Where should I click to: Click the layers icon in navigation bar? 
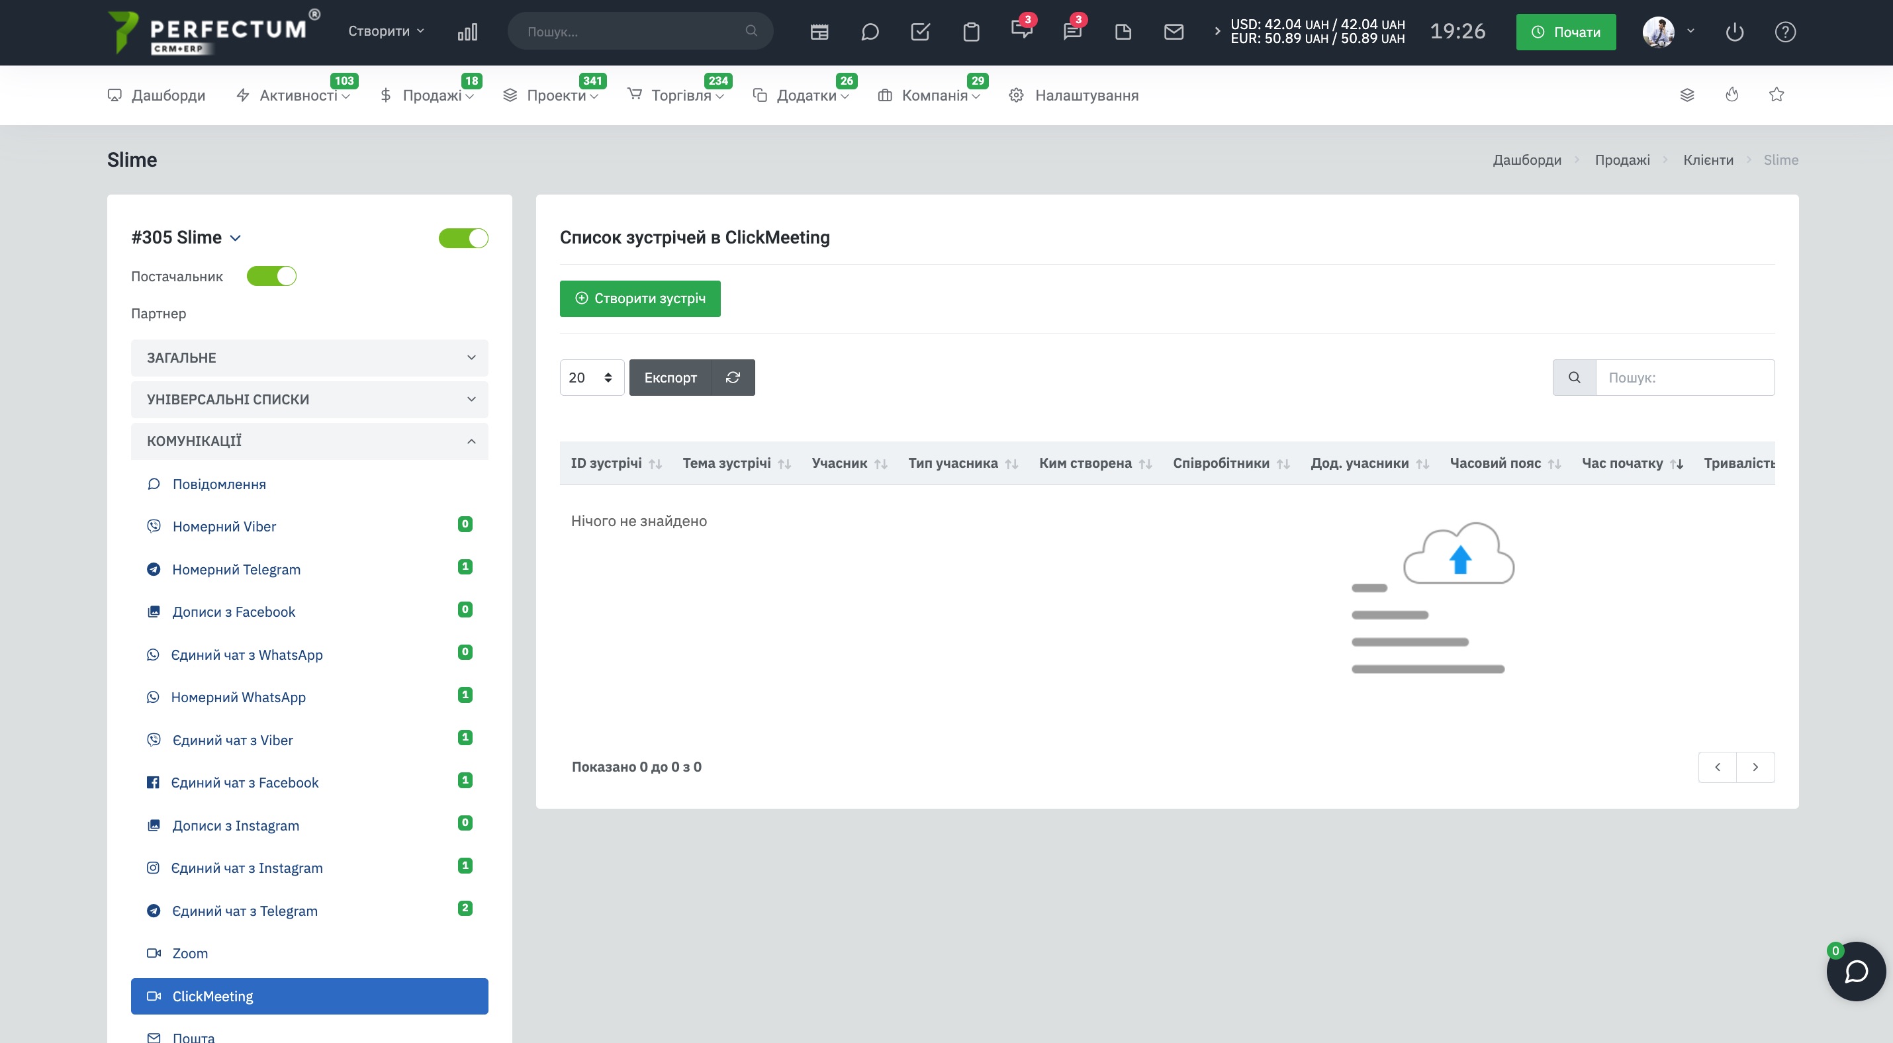pos(1687,95)
